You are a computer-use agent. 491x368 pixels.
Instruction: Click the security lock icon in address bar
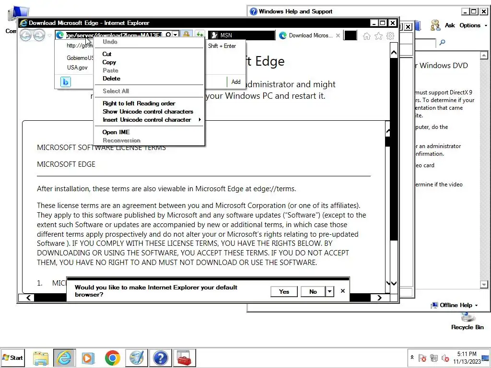tap(186, 34)
